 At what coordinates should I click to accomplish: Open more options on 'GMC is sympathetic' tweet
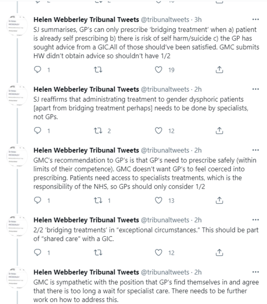(255, 272)
